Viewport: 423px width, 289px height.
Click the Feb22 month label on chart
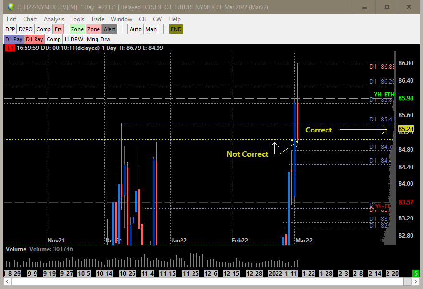coord(240,240)
